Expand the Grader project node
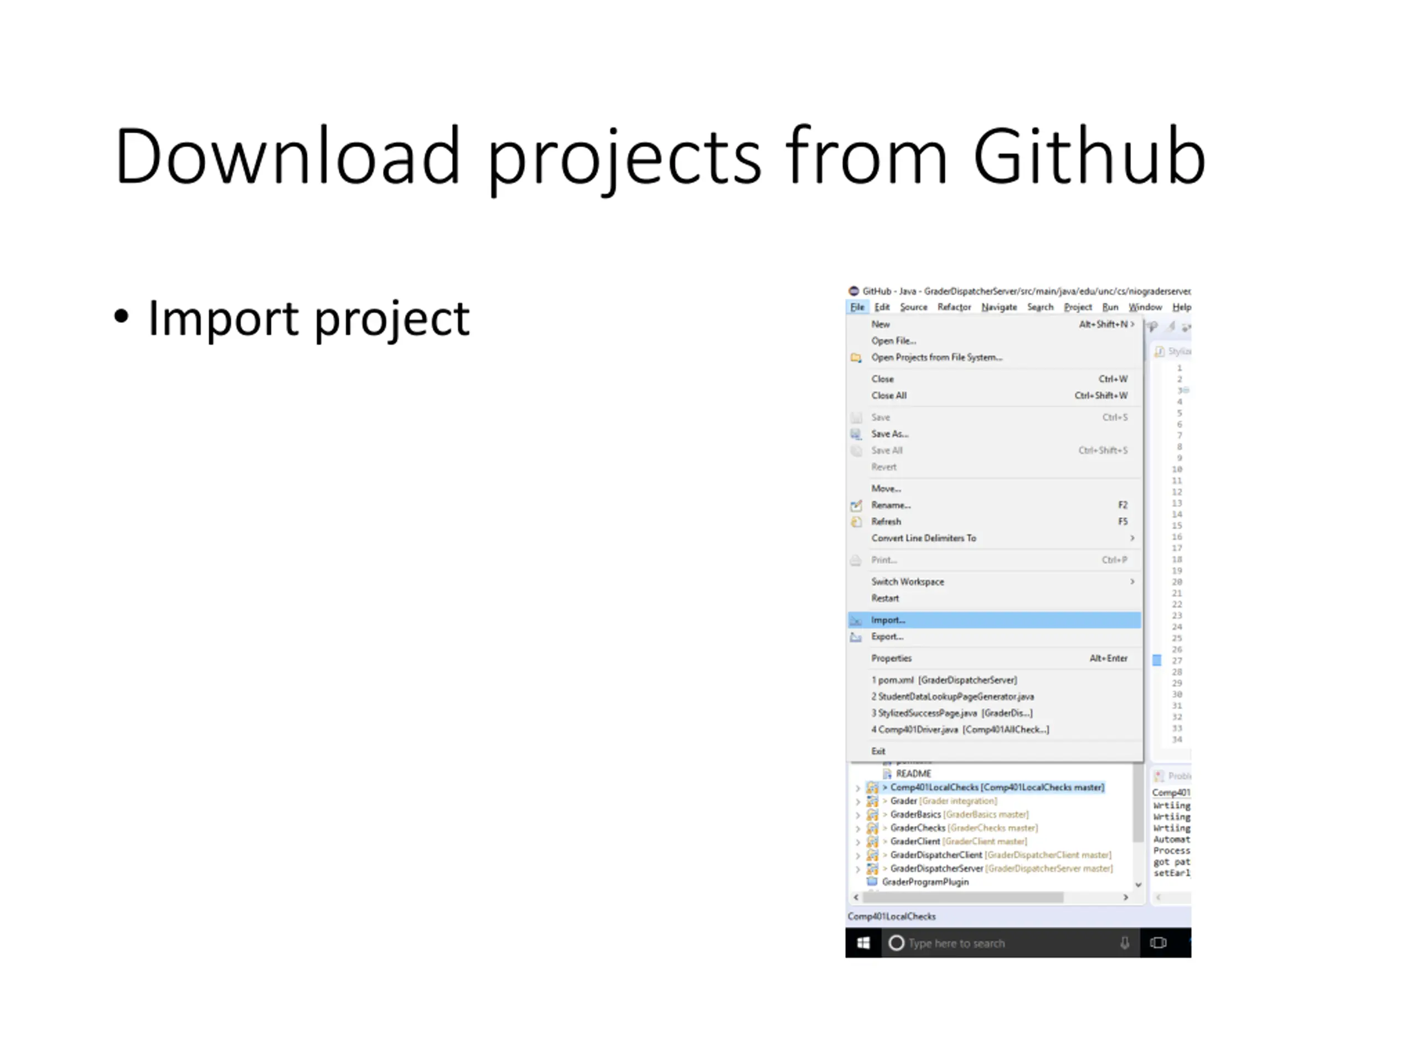Viewport: 1417px width, 1063px height. [x=858, y=802]
